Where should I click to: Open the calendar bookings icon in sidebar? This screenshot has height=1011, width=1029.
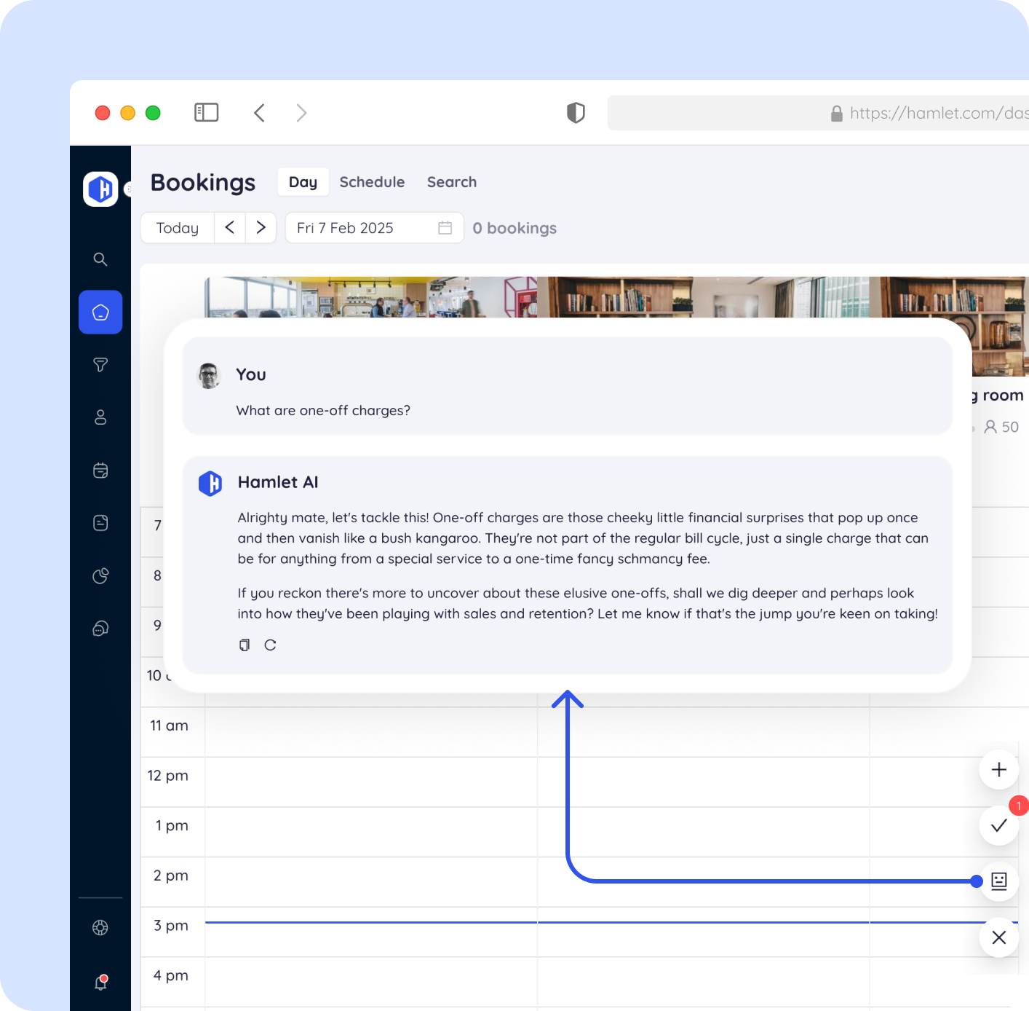(x=100, y=471)
